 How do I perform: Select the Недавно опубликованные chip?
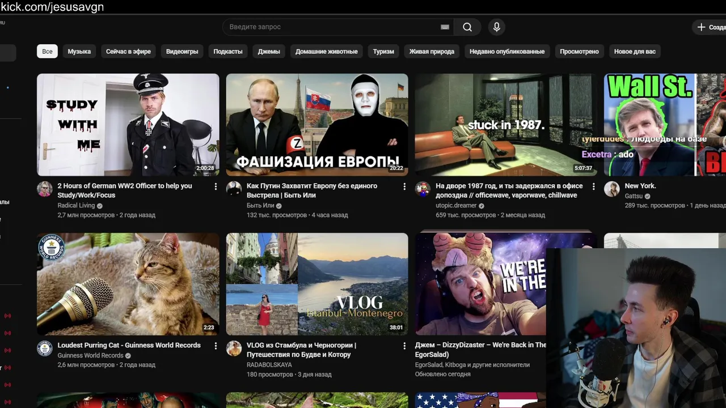(507, 51)
